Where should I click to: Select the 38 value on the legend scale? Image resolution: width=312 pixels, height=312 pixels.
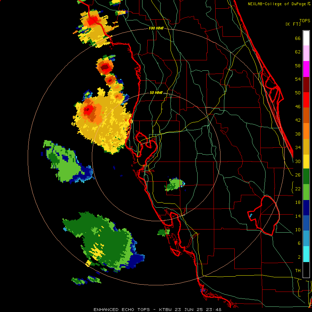(x=298, y=134)
